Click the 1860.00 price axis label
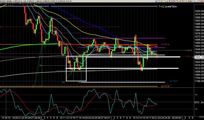 (199, 43)
